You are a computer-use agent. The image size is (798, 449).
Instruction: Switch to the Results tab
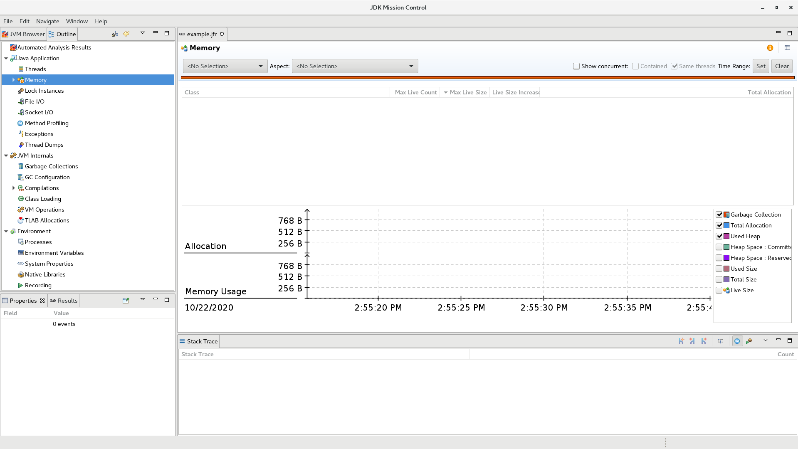64,301
